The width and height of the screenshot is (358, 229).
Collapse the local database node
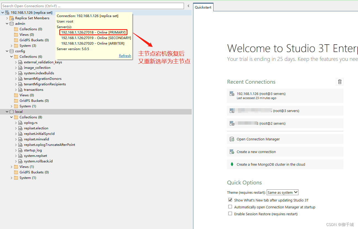coord(7,112)
